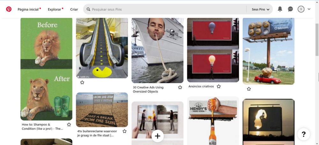The width and height of the screenshot is (319, 145).
Task: Open the Seus Pins dropdown
Action: pyautogui.click(x=260, y=10)
